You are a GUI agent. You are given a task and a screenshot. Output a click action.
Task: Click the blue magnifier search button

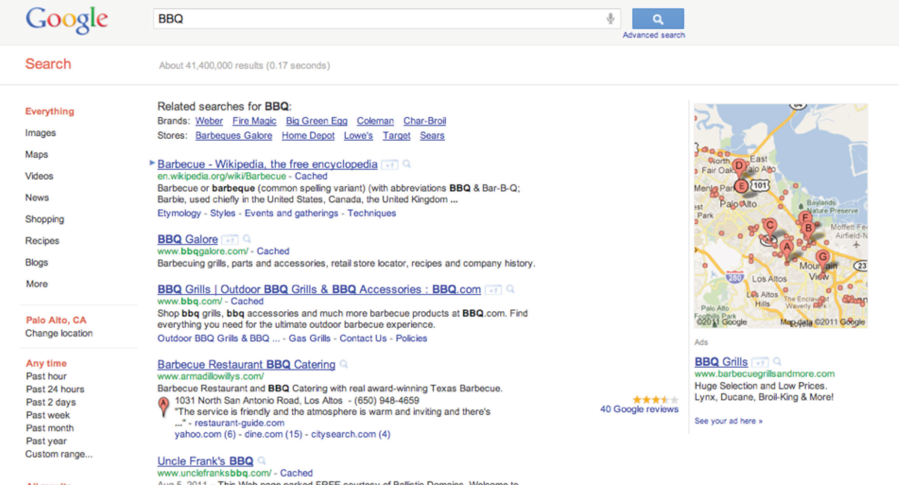tap(658, 19)
